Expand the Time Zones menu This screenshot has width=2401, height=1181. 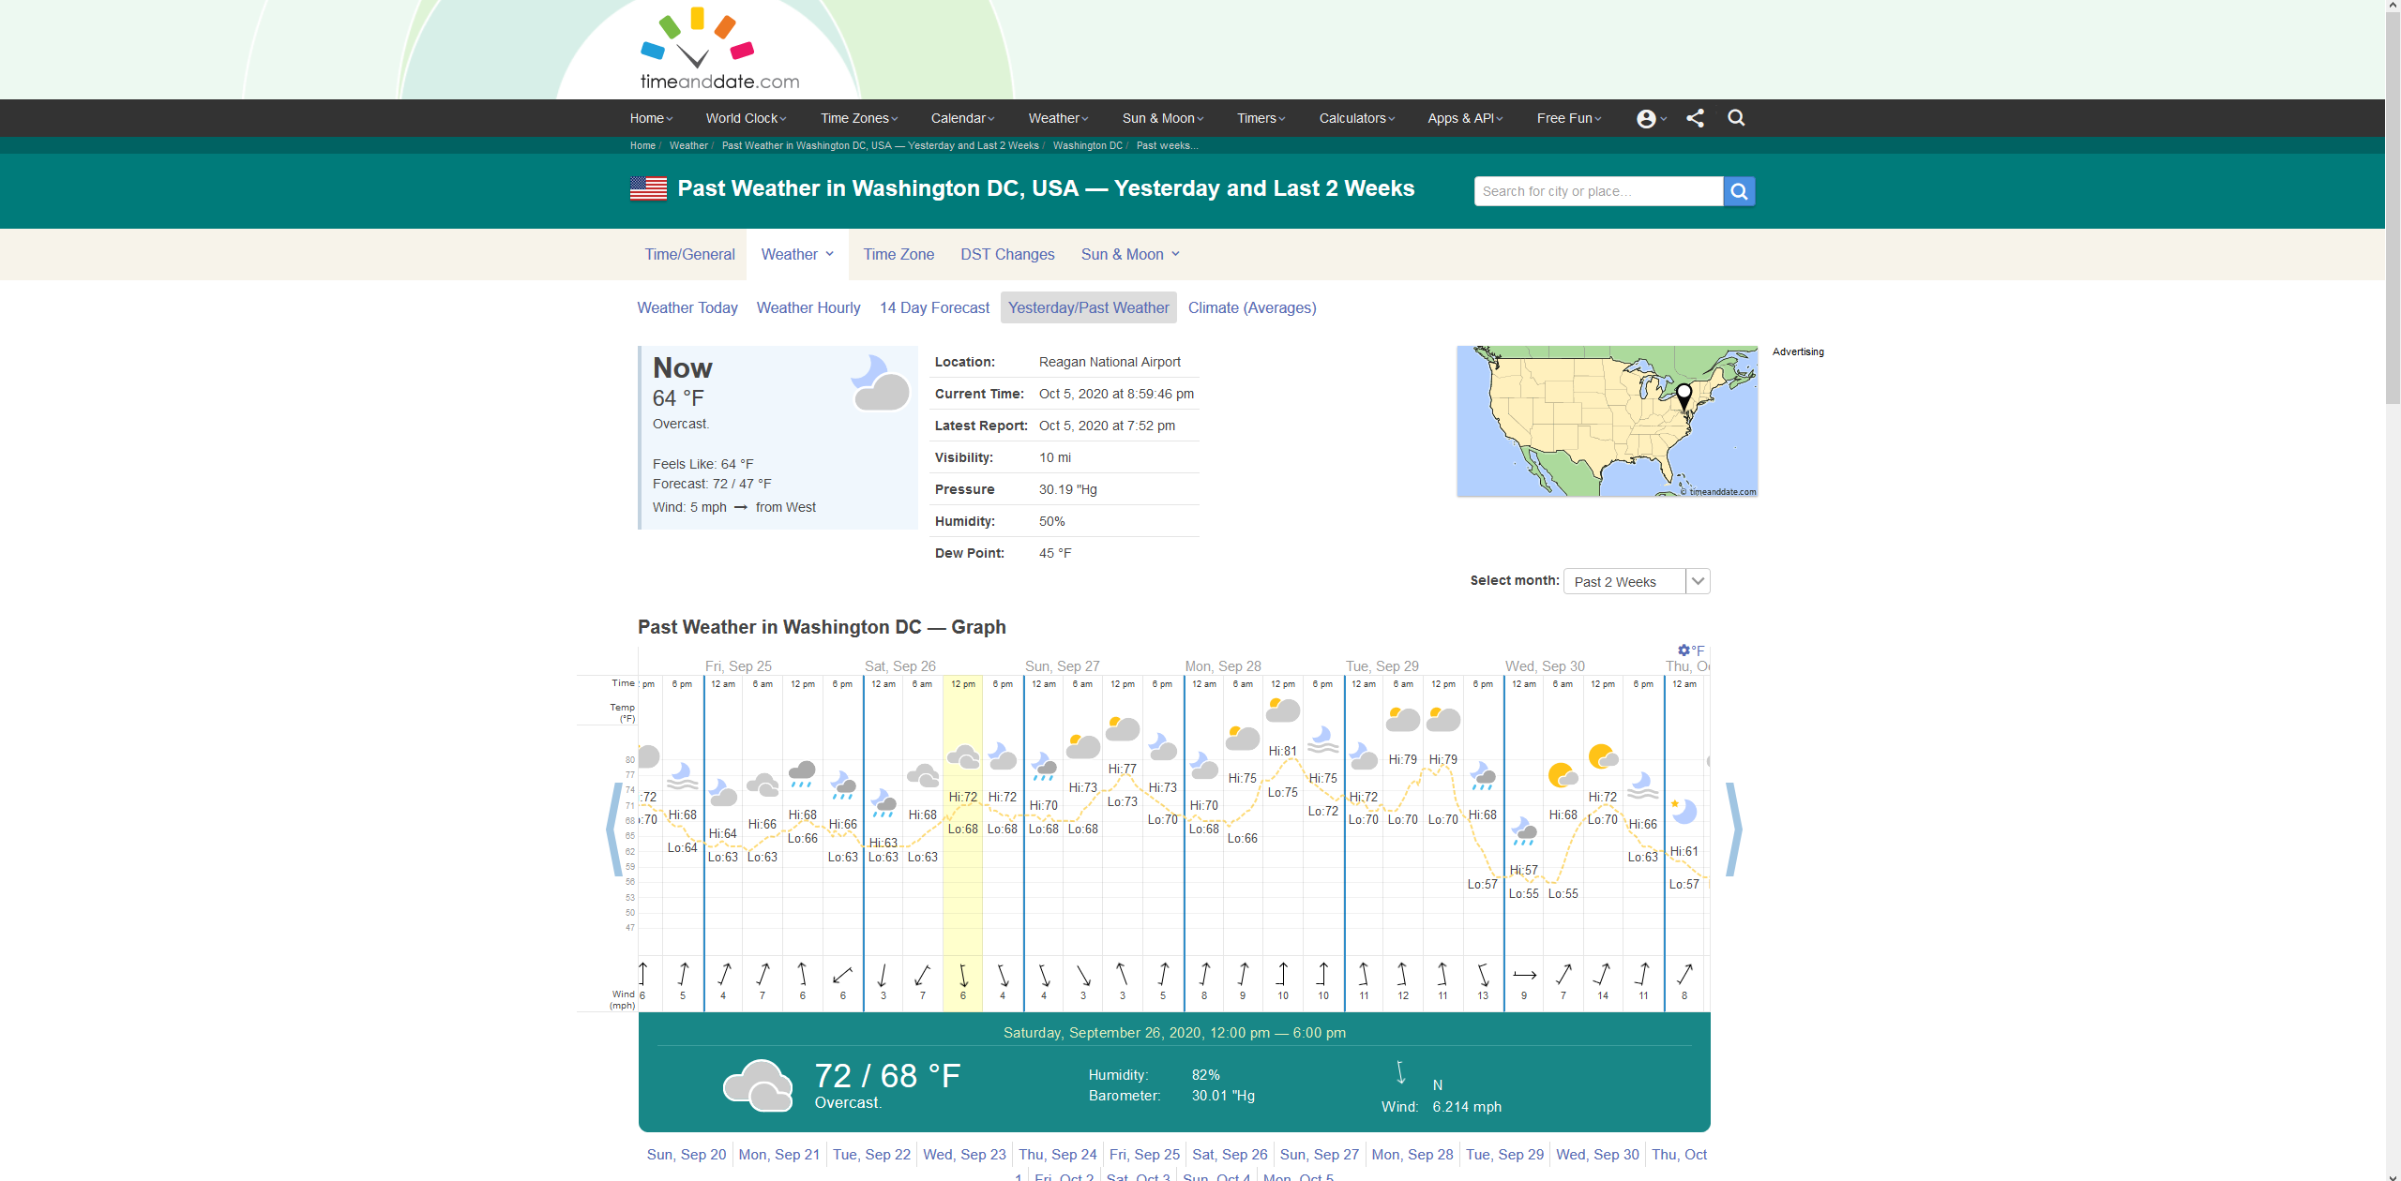tap(859, 118)
